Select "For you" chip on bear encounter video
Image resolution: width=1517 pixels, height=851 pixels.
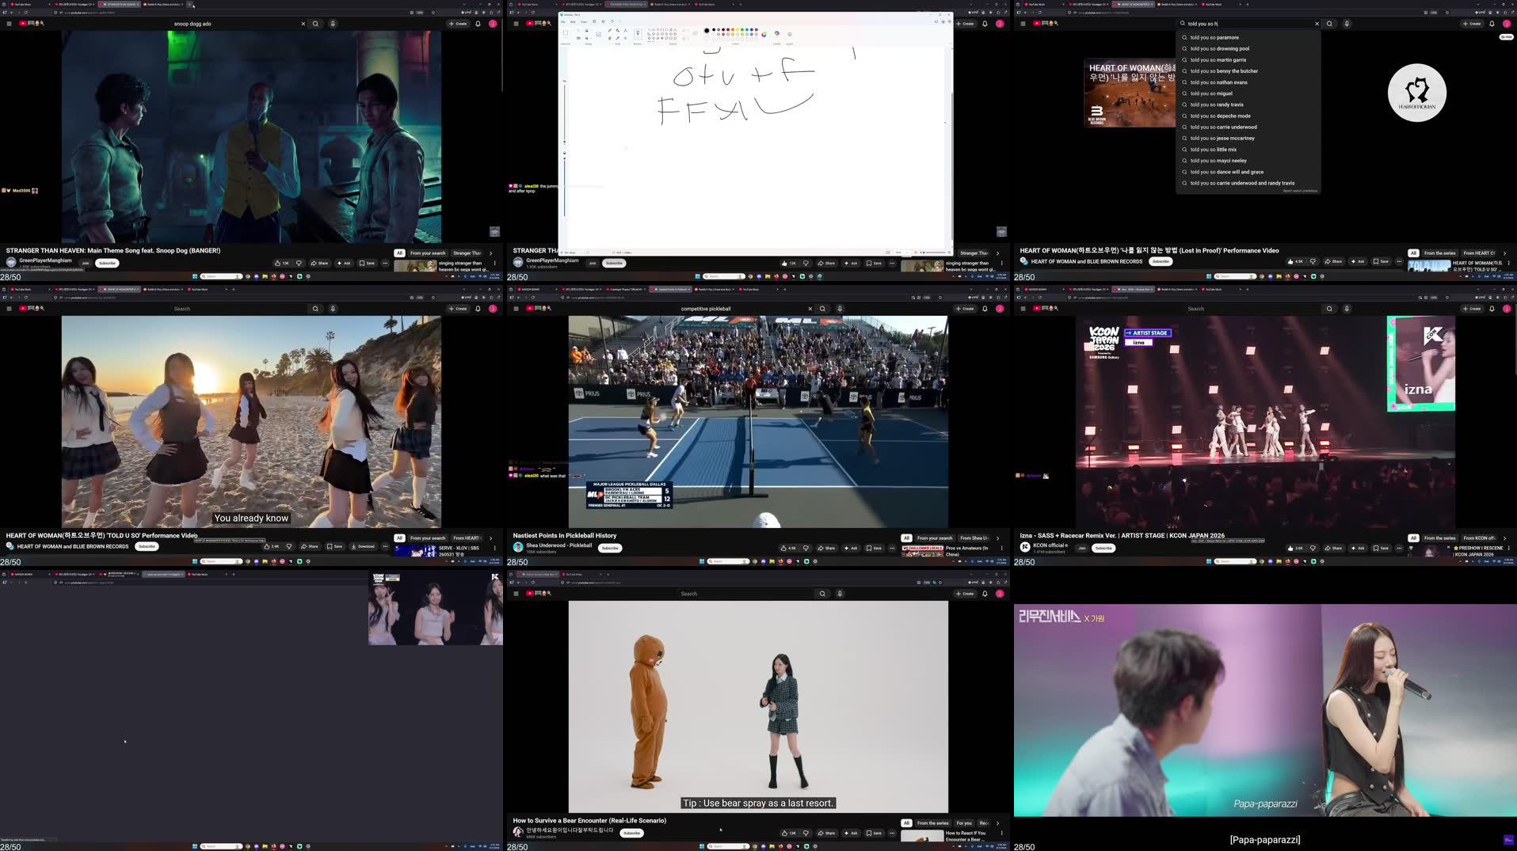[964, 823]
